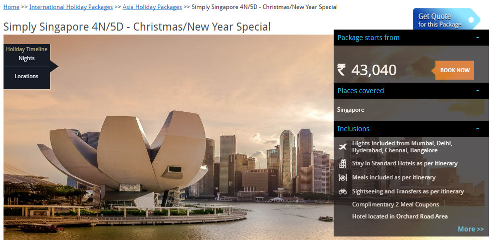Click the rupee currency symbol
This screenshot has width=492, height=240.
(x=341, y=70)
